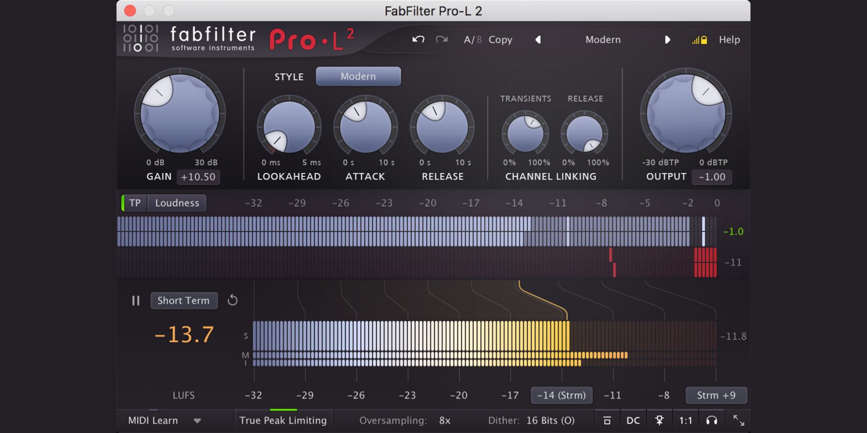Copy the current state to B
The height and width of the screenshot is (433, 867).
tap(500, 40)
